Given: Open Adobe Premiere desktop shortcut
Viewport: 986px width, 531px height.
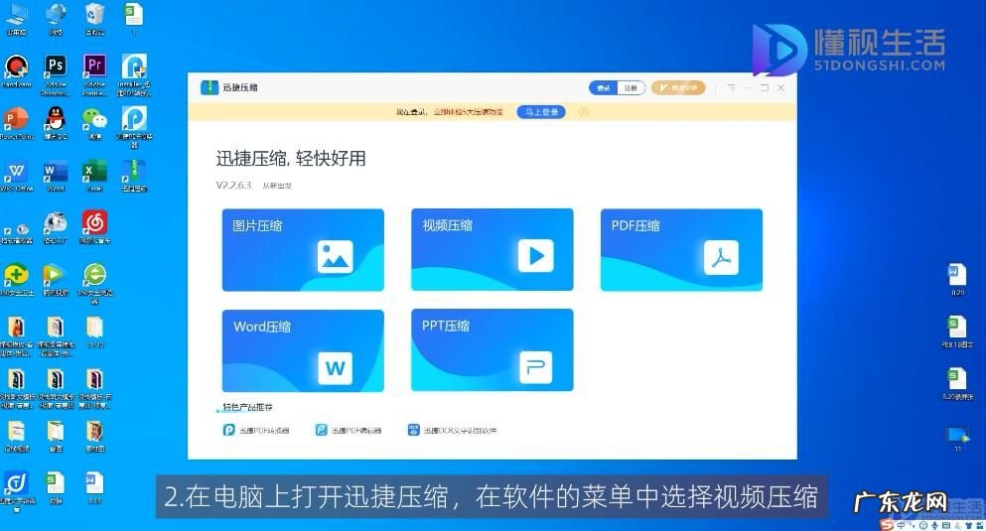Looking at the screenshot, I should point(94,74).
